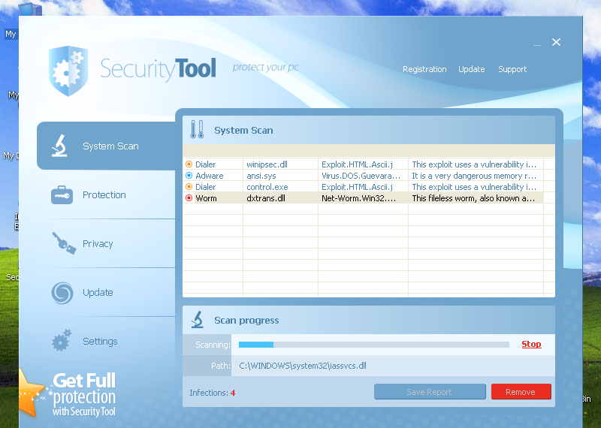Click the Net-Worm.Win32 threat name

(359, 198)
